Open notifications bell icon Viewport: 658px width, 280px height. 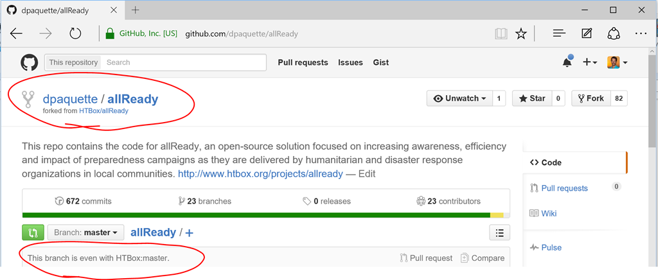567,62
